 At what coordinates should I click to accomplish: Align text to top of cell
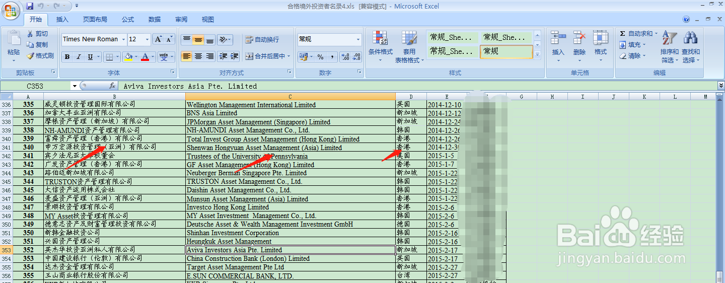[x=187, y=39]
